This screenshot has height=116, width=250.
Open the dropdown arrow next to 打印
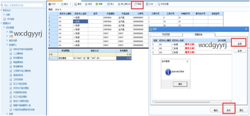58,4
